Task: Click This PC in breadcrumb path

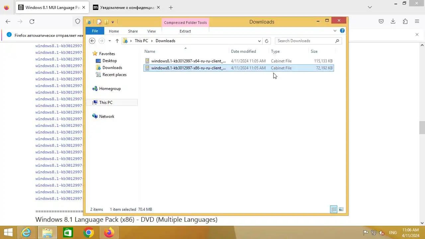Action: [141, 41]
